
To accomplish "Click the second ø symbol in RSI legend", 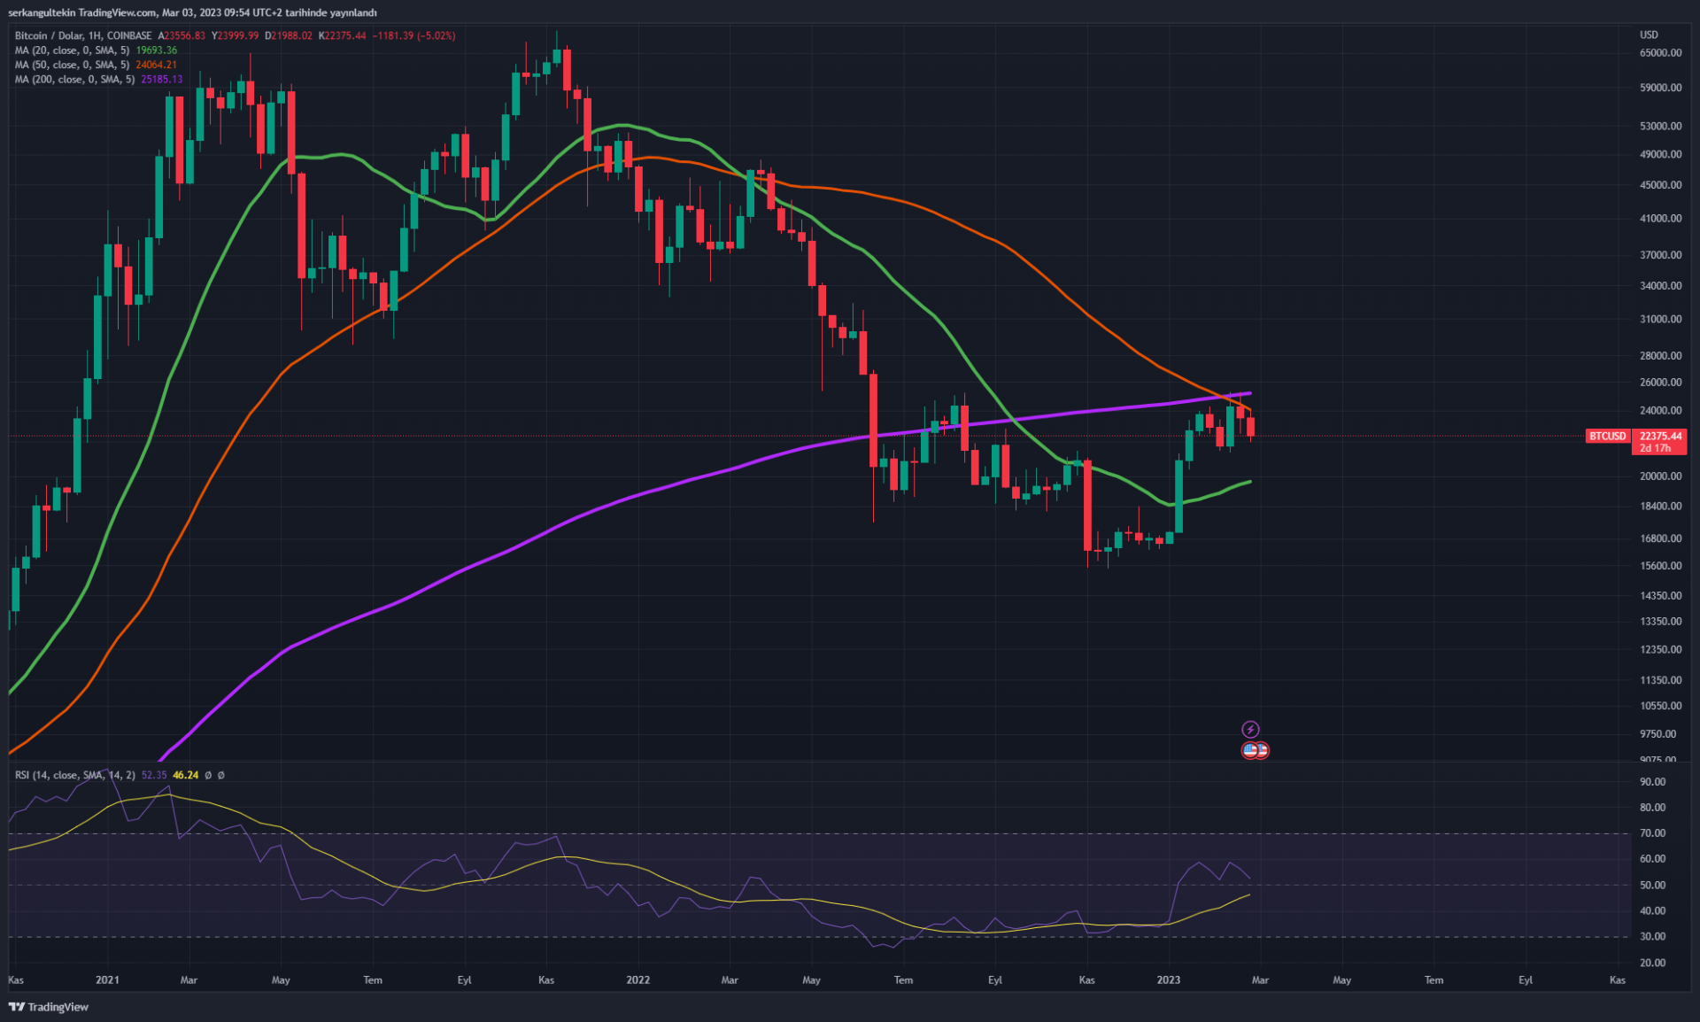I will 220,775.
